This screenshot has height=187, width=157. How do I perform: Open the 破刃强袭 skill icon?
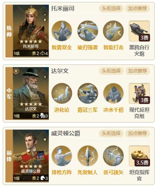point(88,31)
